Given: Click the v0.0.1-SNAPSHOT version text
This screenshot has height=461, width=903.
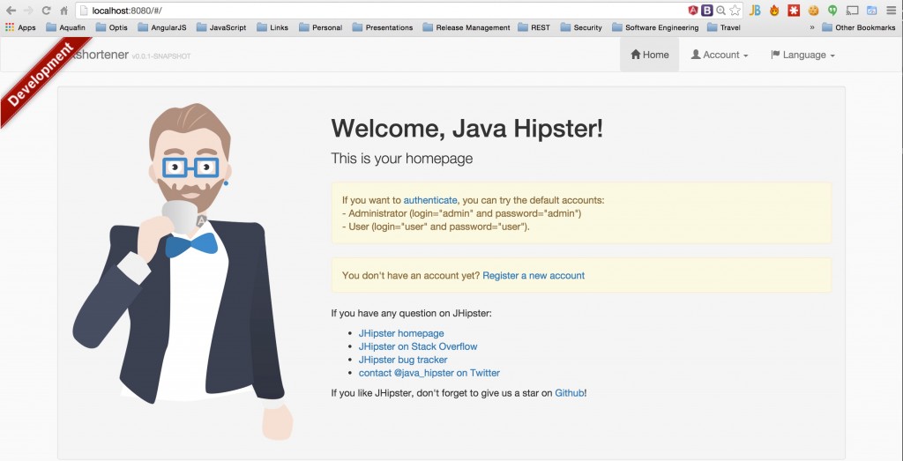Looking at the screenshot, I should 161,56.
